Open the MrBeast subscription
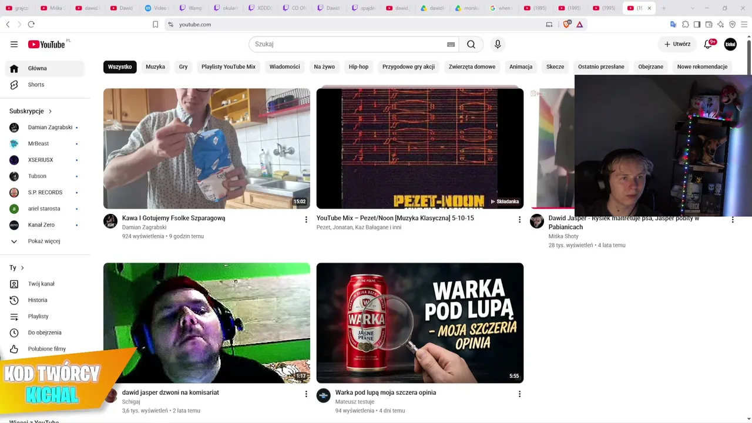The image size is (752, 423). [x=45, y=143]
